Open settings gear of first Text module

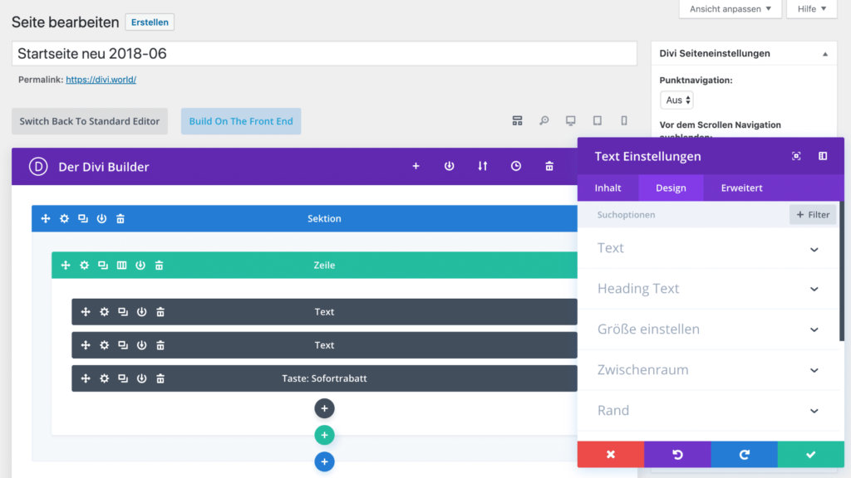coord(104,312)
